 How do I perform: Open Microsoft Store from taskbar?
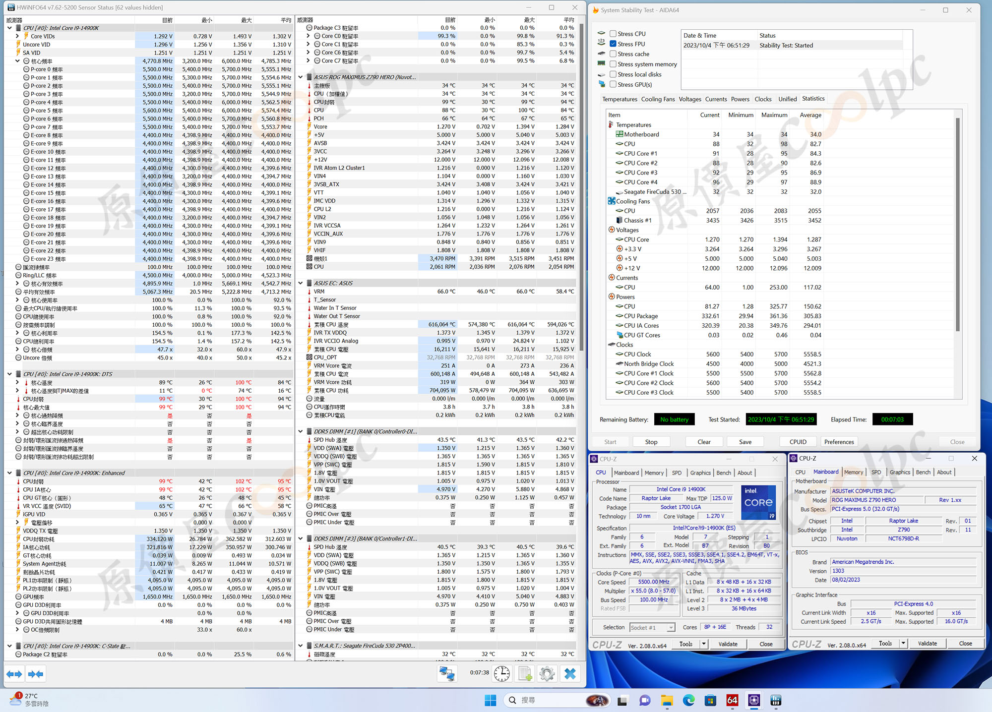click(x=710, y=700)
